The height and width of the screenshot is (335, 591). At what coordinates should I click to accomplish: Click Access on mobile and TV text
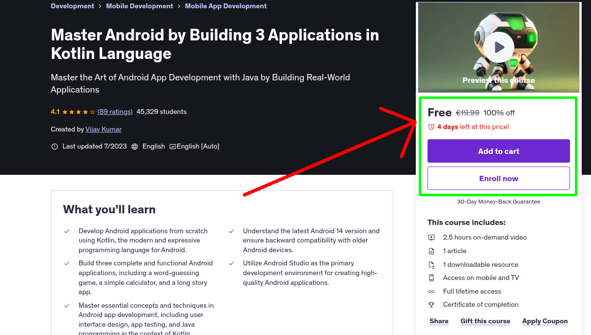pyautogui.click(x=481, y=278)
